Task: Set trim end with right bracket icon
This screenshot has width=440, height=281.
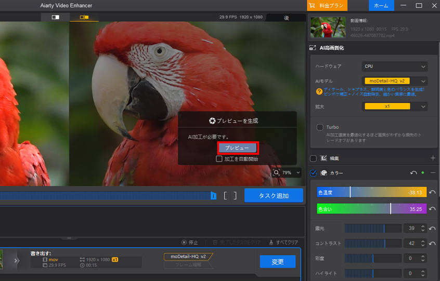Action: pyautogui.click(x=235, y=195)
